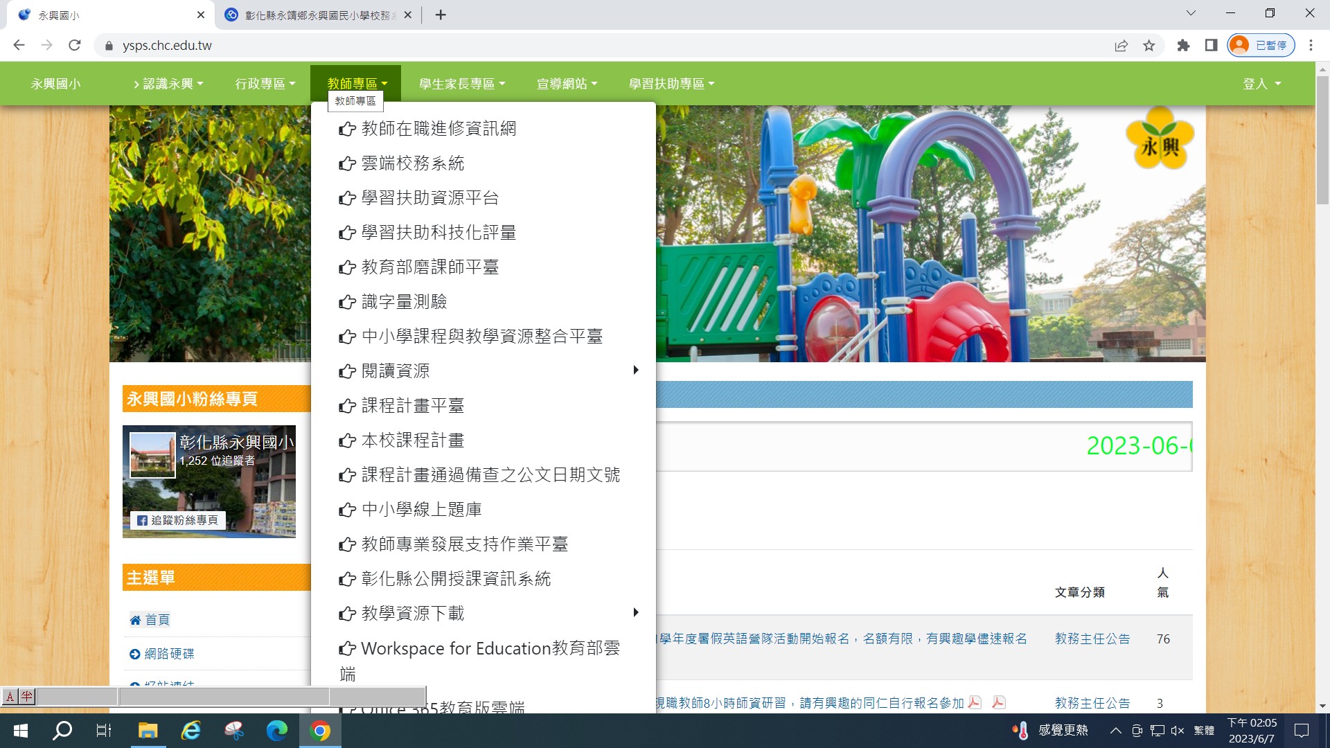Open the notification center icon

tap(1302, 731)
